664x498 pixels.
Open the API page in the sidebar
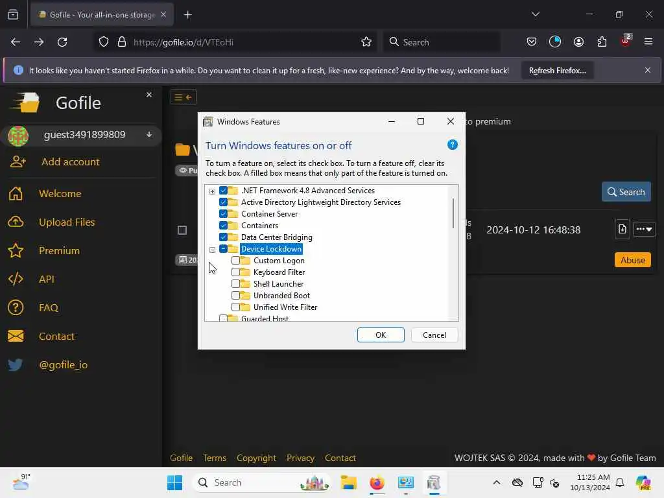point(47,279)
